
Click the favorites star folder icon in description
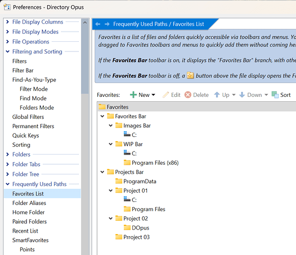point(191,75)
